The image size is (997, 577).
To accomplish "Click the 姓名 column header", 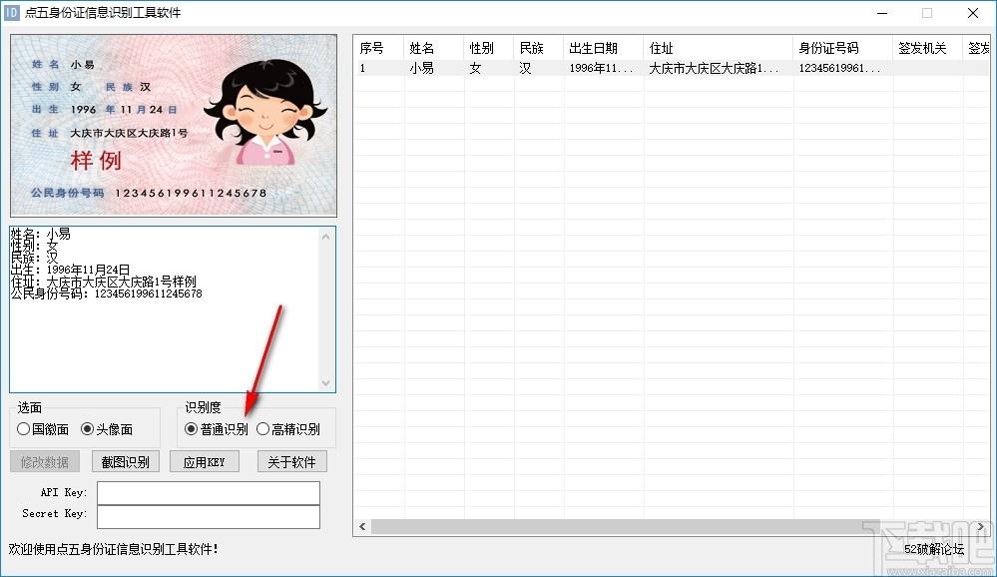I will pos(434,48).
